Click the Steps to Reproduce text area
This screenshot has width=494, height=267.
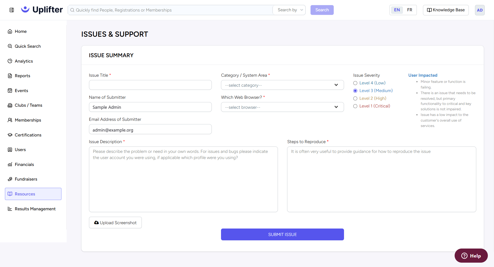pos(382,179)
